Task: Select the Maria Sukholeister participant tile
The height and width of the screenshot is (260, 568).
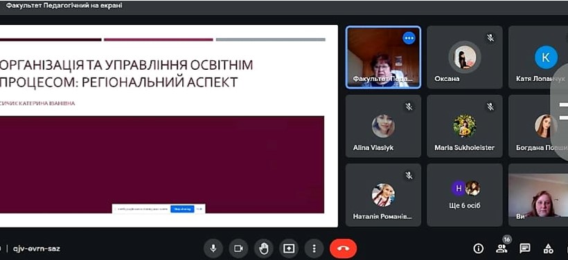Action: point(465,126)
